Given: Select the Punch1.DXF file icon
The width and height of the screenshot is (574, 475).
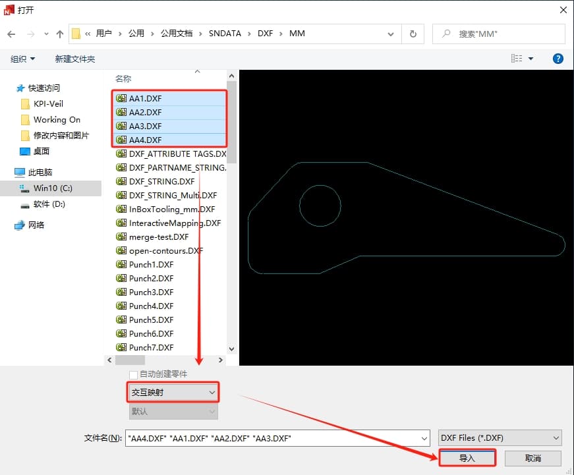Looking at the screenshot, I should [121, 264].
